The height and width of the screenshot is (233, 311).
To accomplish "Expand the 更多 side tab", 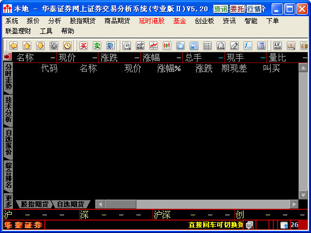I will (8, 201).
